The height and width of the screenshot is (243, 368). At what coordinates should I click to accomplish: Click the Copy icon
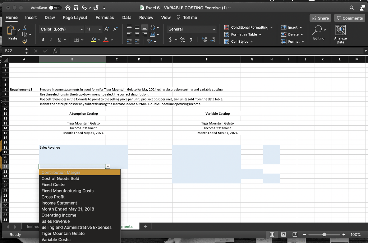click(x=25, y=34)
